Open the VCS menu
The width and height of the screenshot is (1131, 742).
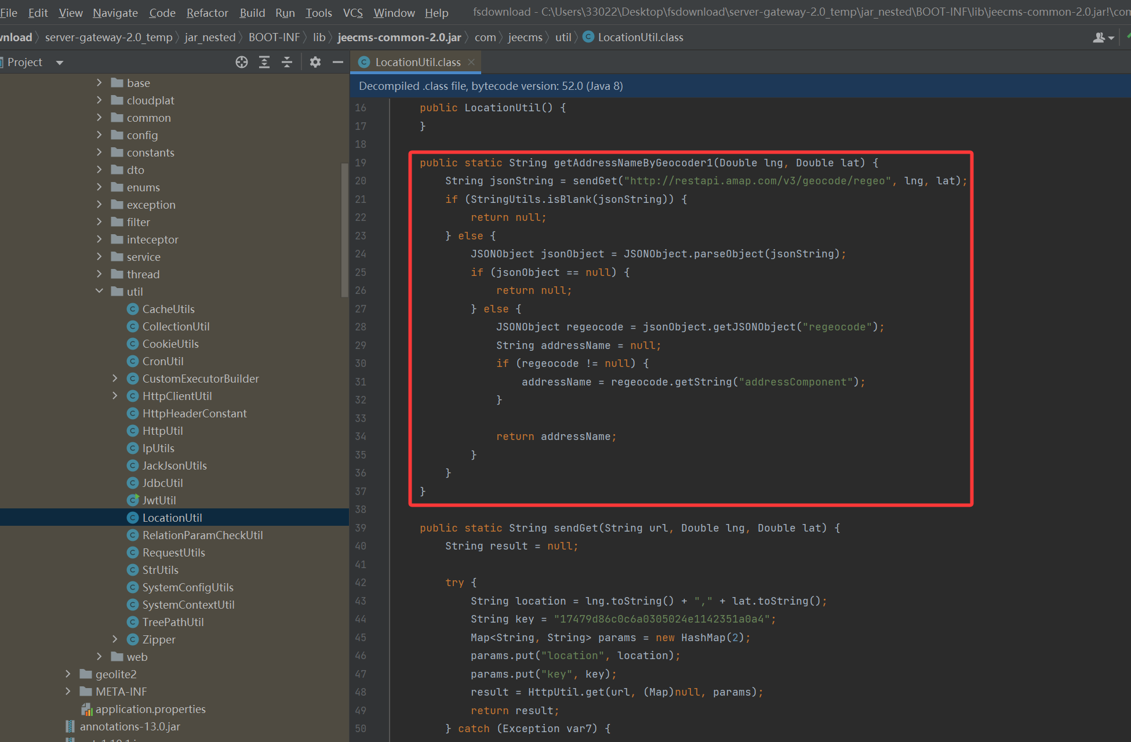click(352, 12)
